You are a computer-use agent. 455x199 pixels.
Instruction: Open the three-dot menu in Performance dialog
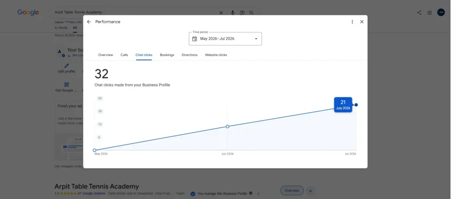pos(352,22)
